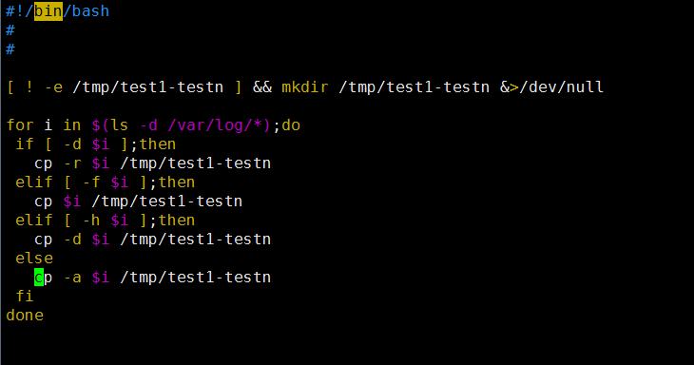Place cursor on 'mkdir' command
The image size is (694, 365).
click(305, 87)
